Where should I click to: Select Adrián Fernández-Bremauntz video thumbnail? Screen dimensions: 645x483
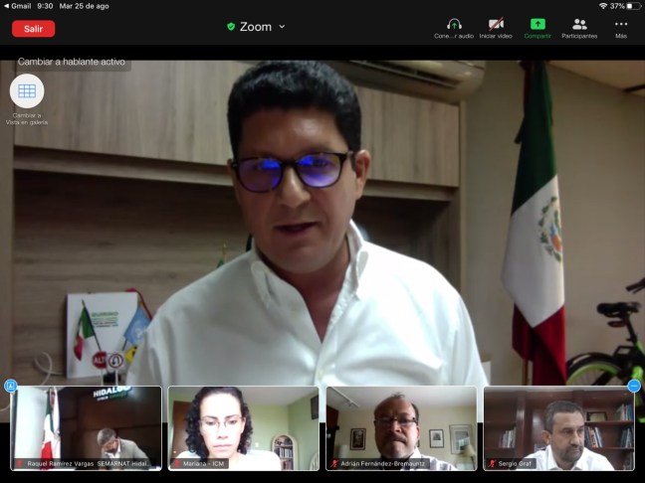[x=401, y=427]
